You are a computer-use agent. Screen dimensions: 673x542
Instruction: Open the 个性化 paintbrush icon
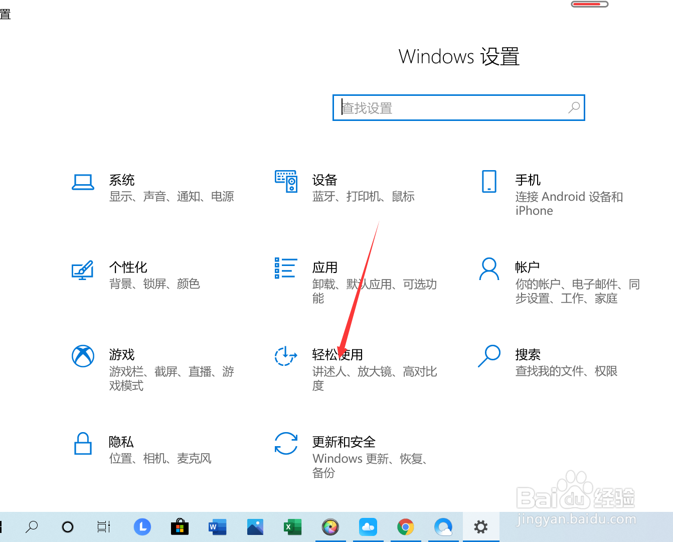point(83,270)
